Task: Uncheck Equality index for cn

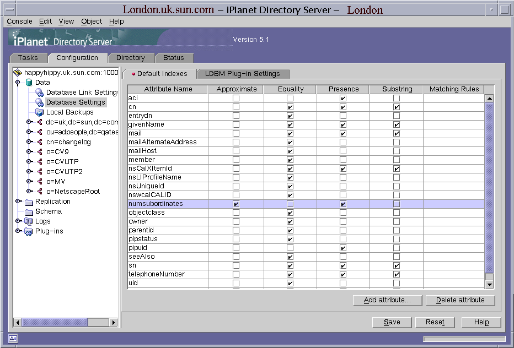Action: pyautogui.click(x=290, y=107)
